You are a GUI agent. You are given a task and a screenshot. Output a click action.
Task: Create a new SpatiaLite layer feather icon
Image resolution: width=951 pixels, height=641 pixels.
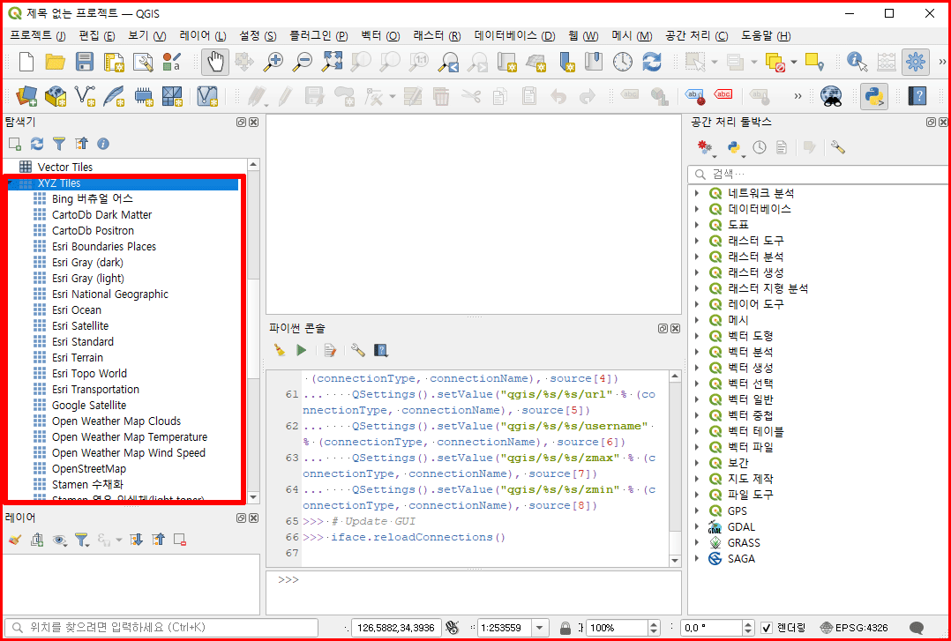114,96
